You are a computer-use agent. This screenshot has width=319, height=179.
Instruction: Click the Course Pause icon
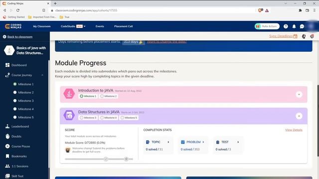click(7, 146)
